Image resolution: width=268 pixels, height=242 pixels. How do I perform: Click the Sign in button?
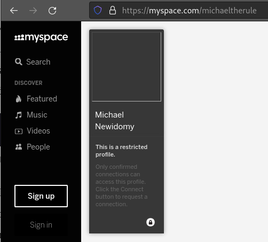coord(41,225)
